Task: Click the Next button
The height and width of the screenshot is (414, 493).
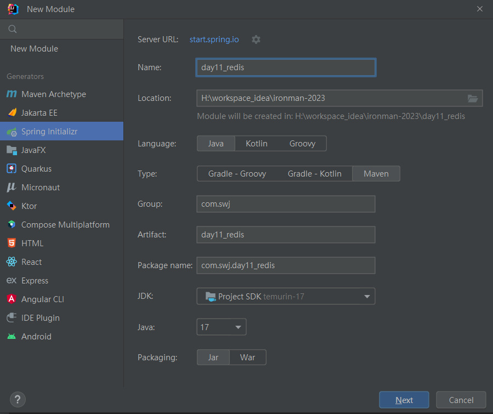Action: pos(404,400)
